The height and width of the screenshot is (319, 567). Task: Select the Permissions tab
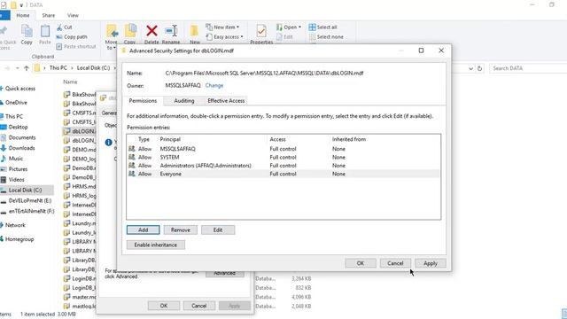[x=143, y=100]
